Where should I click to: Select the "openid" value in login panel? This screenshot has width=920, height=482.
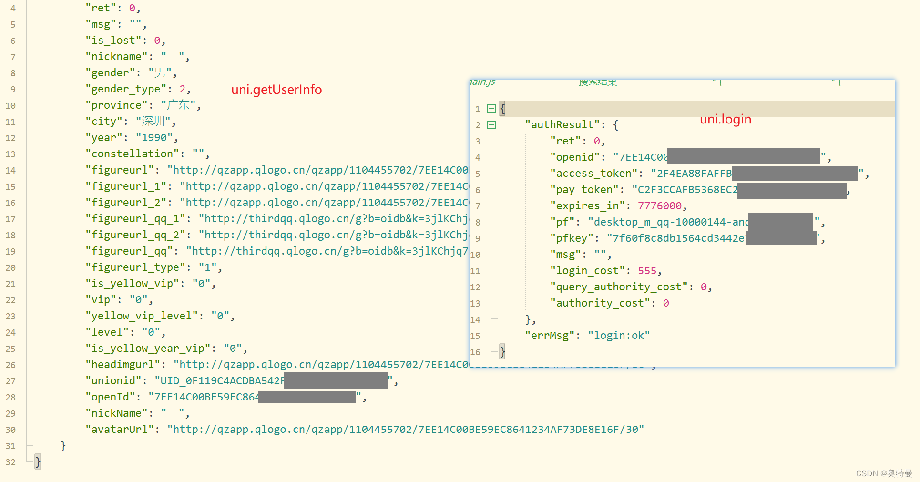click(x=719, y=157)
